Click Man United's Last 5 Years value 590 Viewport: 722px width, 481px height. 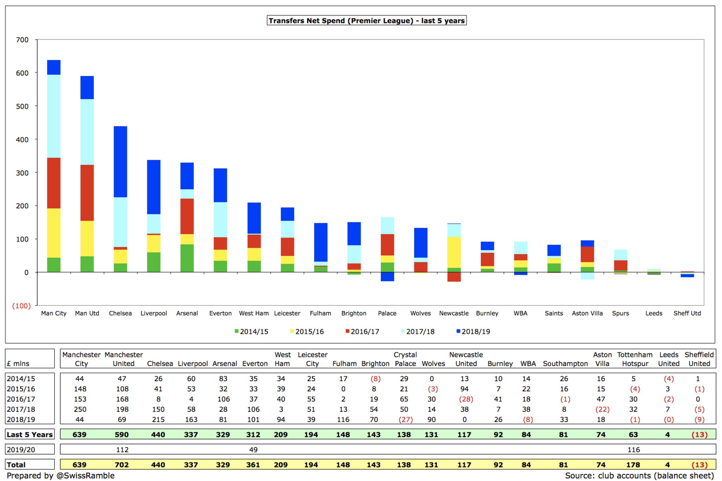tap(122, 434)
